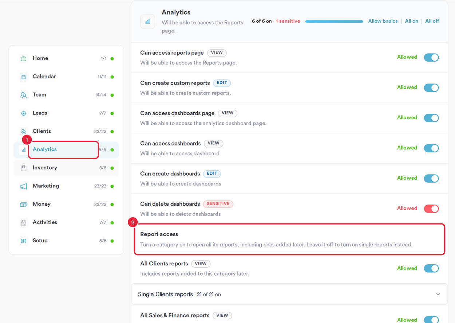This screenshot has height=323, width=455.
Task: Open Marketing permissions section
Action: pos(66,186)
